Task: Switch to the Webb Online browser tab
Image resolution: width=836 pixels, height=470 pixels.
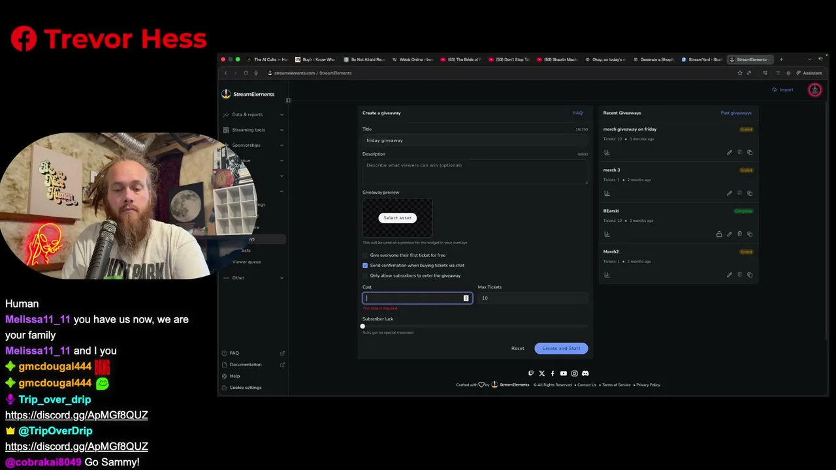Action: tap(413, 59)
